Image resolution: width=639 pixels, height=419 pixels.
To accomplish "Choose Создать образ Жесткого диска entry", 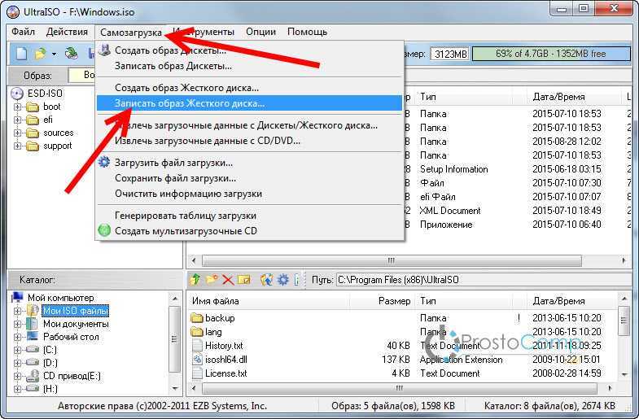I will click(x=249, y=88).
